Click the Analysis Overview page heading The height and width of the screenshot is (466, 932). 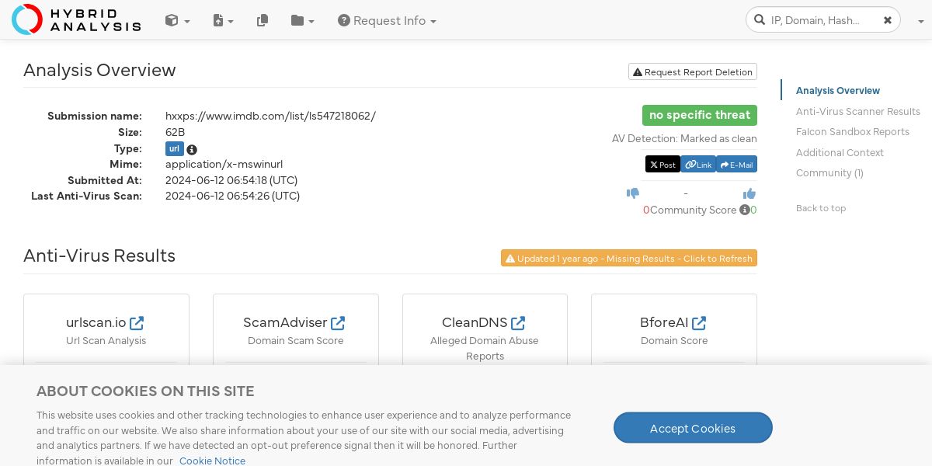tap(99, 70)
